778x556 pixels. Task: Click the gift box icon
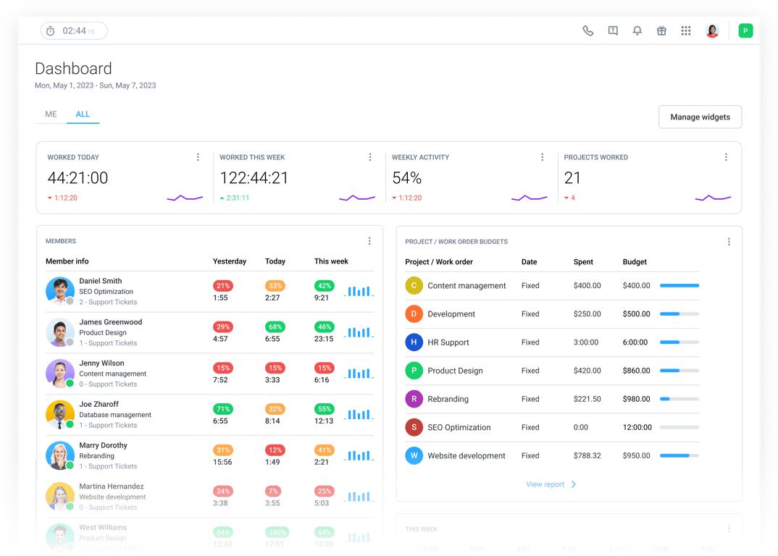(661, 30)
